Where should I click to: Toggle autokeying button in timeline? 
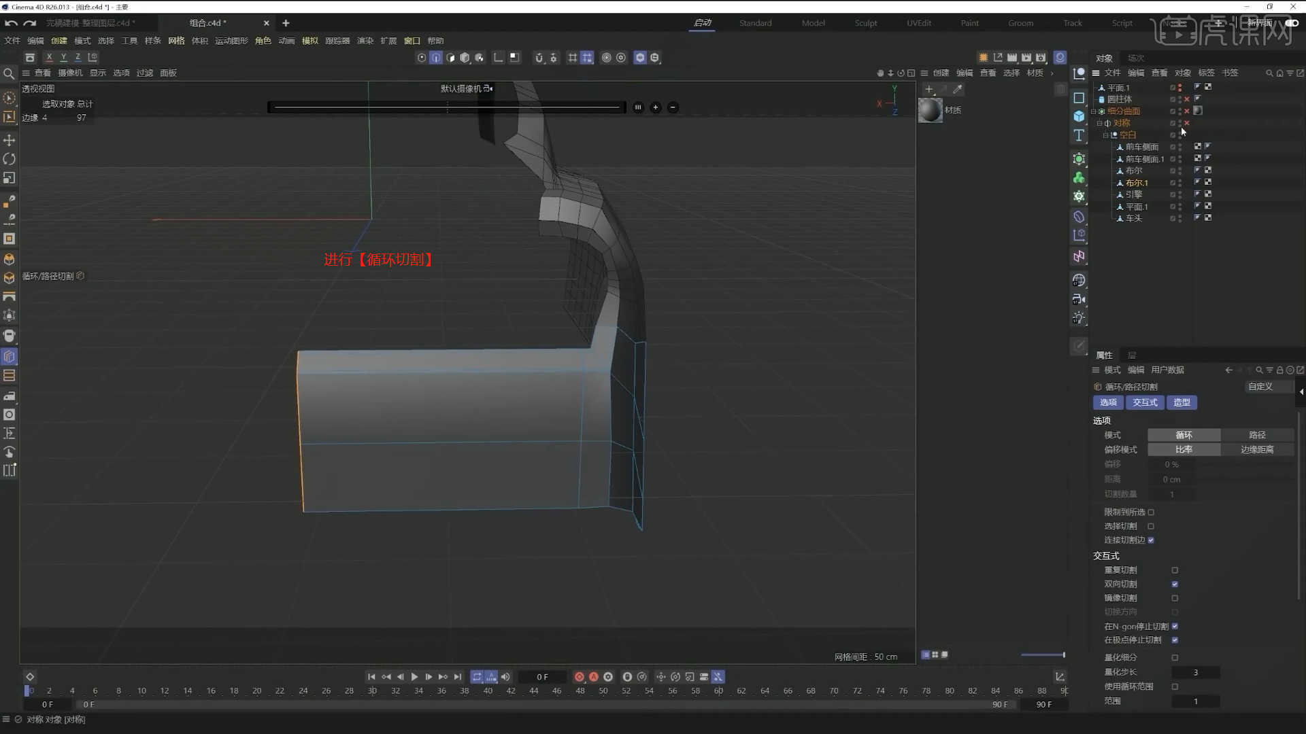pos(594,677)
